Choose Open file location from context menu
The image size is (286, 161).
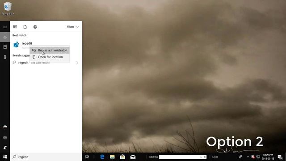coord(50,57)
